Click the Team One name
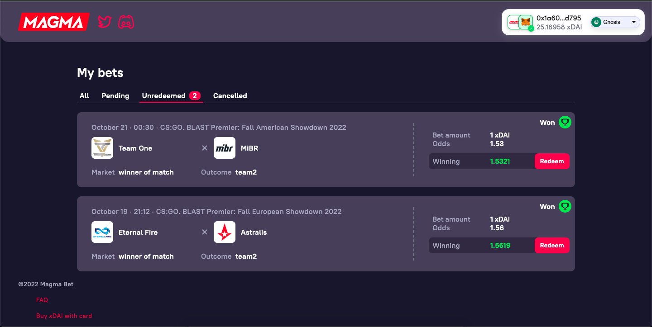 [135, 148]
